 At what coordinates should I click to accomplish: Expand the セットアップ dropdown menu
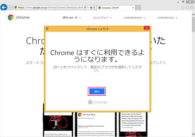click(102, 18)
